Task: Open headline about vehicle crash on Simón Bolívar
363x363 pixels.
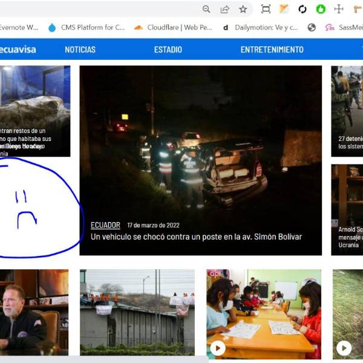Action: click(196, 237)
